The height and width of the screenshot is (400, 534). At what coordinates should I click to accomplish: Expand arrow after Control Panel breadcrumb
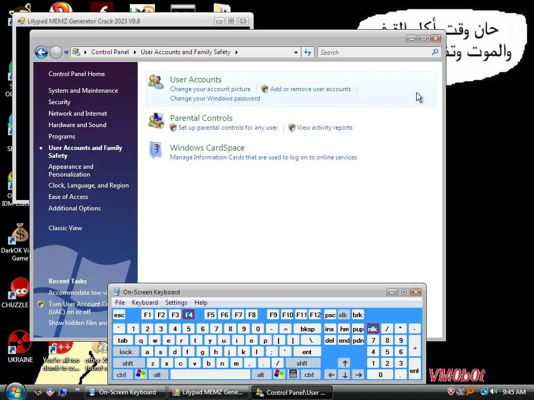coord(135,52)
